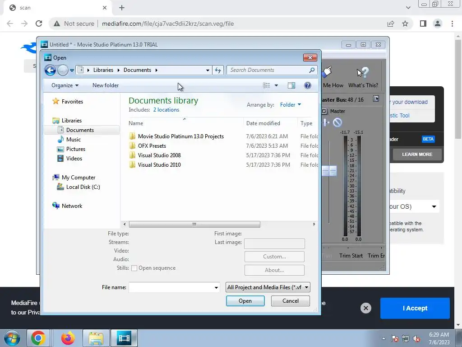Open the file type filter dropdown
462x347 pixels.
coord(268,287)
